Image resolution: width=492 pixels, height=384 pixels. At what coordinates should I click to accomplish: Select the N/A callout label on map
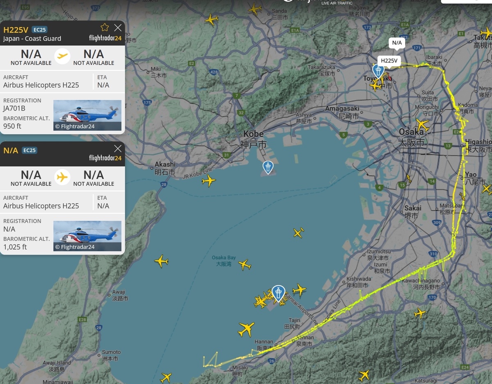pyautogui.click(x=397, y=43)
